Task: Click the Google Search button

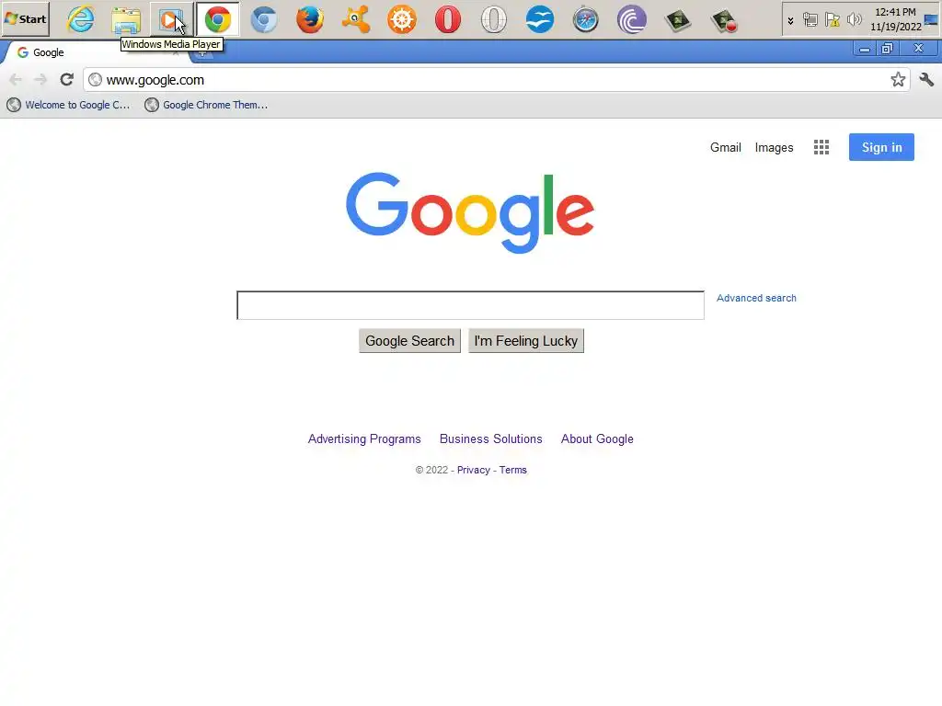Action: [x=409, y=341]
